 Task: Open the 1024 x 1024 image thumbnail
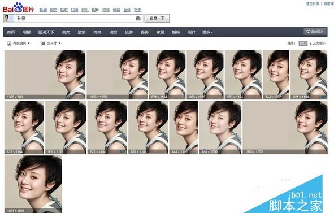pyautogui.click(x=33, y=184)
